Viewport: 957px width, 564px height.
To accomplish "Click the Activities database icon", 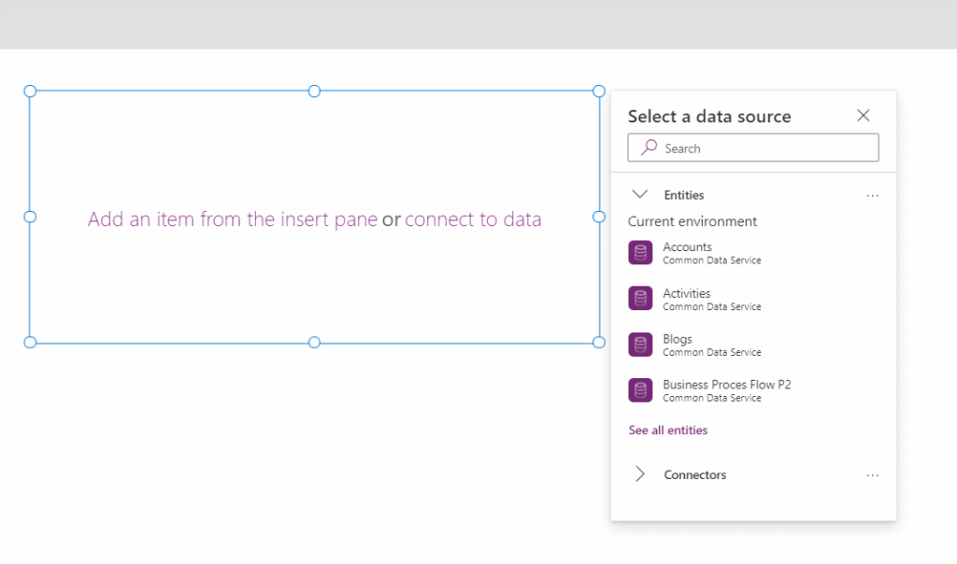I will 640,298.
